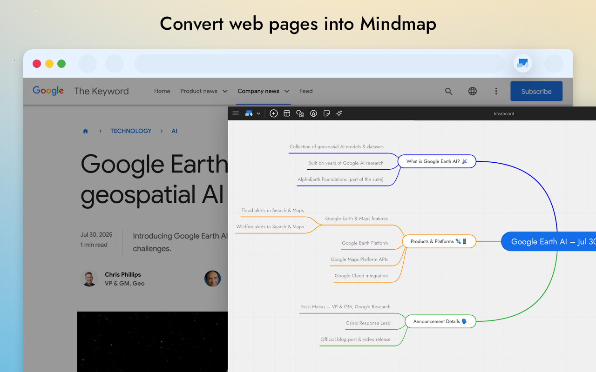Expand the dropdown arrow beside Ideaboard logo
This screenshot has height=372, width=596.
tap(258, 113)
